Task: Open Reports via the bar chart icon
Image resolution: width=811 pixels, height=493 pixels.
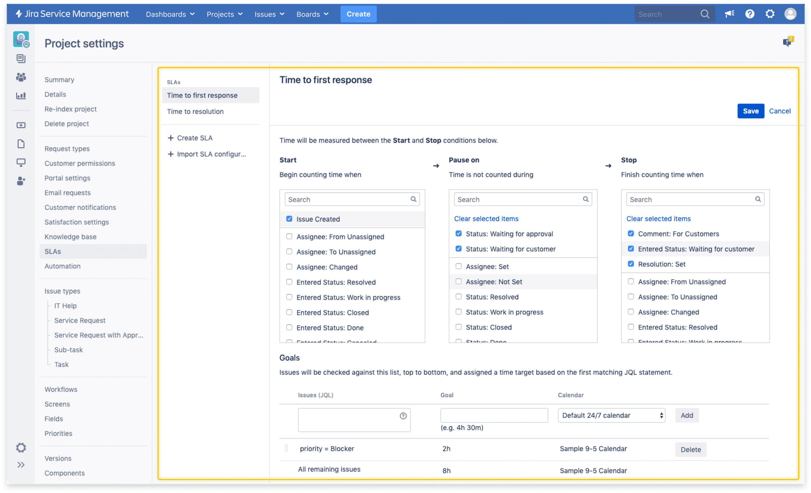Action: pyautogui.click(x=21, y=96)
